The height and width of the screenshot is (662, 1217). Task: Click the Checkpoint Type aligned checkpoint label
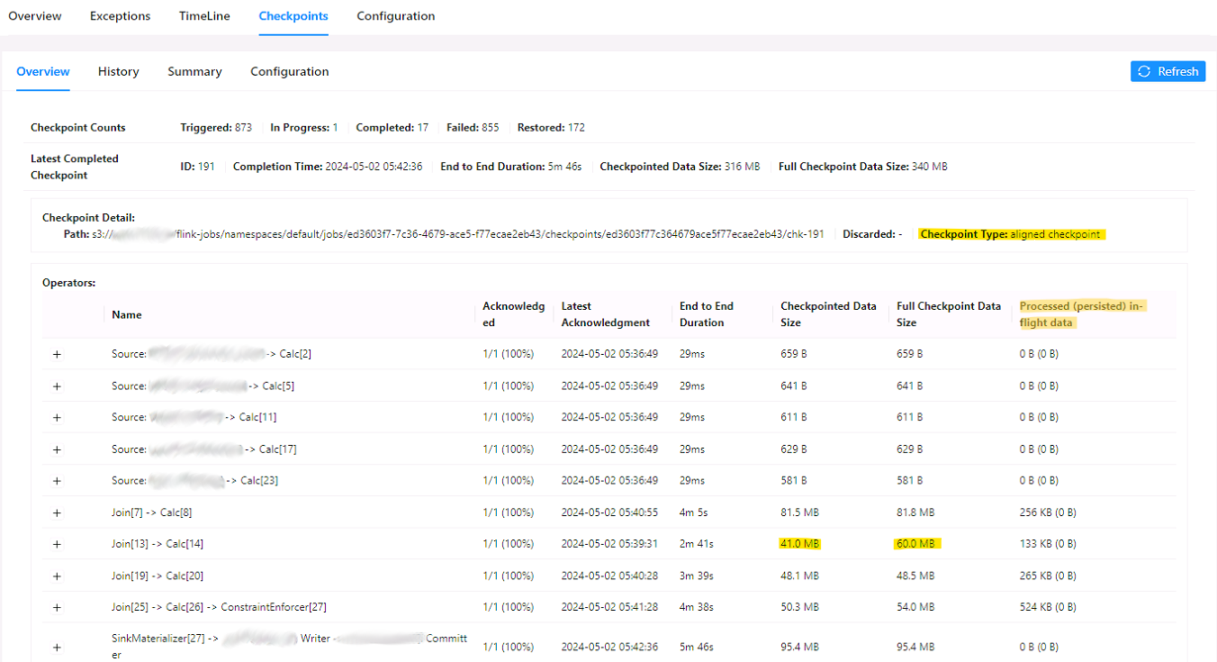pos(1010,234)
